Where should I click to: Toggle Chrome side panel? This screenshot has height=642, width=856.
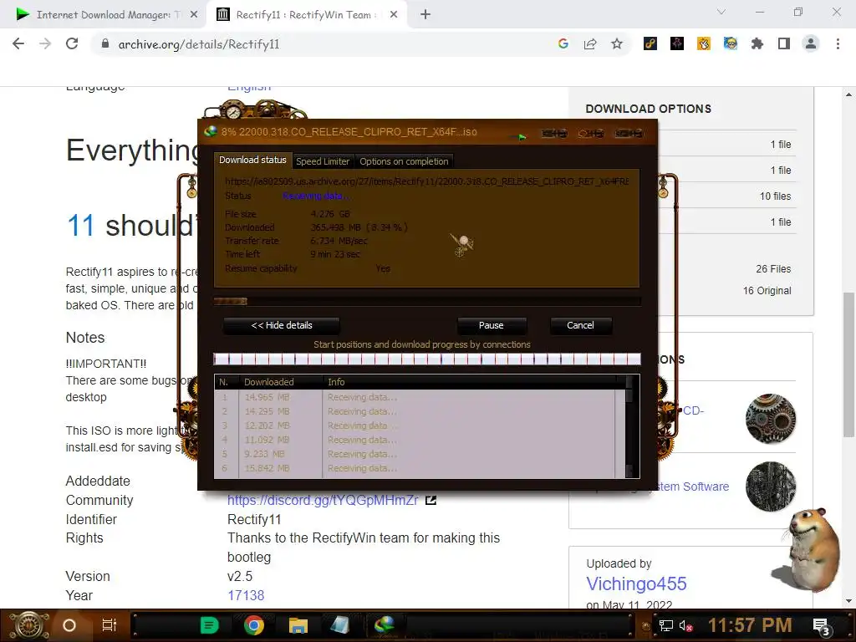(784, 43)
